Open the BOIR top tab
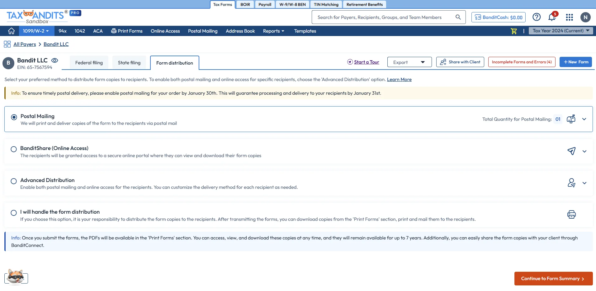The height and width of the screenshot is (291, 596). 245,4
